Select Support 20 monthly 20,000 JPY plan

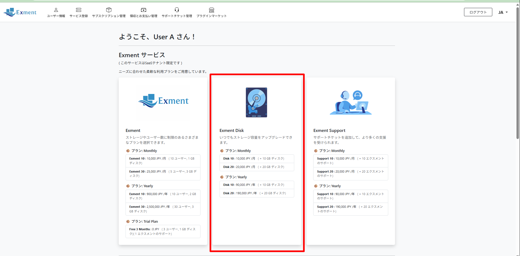pyautogui.click(x=351, y=174)
